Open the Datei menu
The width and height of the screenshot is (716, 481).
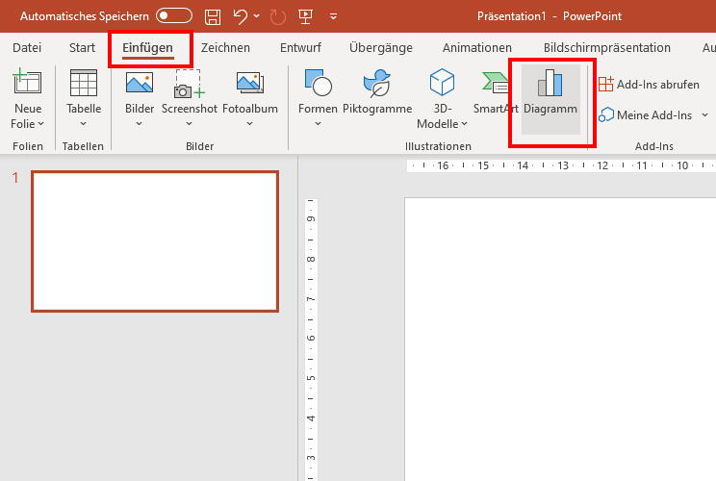tap(27, 47)
